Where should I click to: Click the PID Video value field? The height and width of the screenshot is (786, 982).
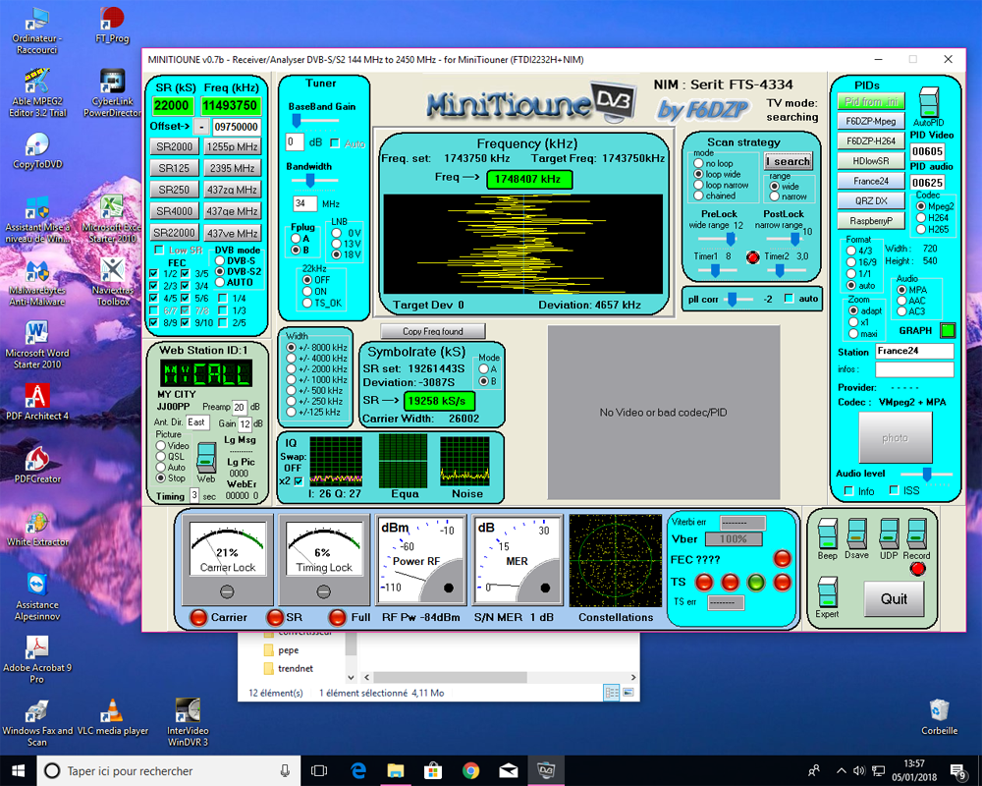pos(927,151)
